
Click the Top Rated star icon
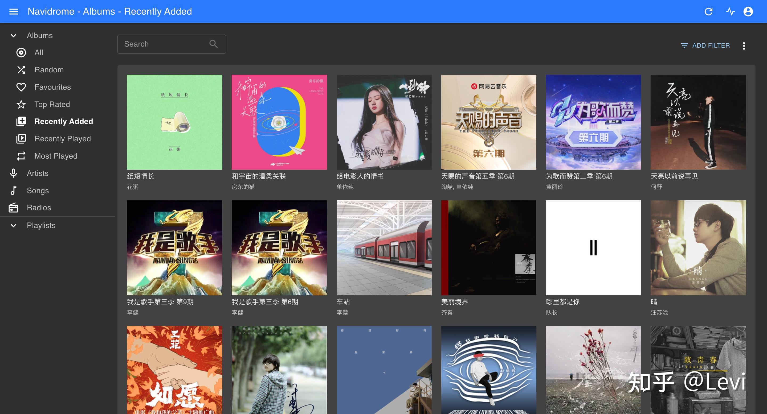point(21,104)
